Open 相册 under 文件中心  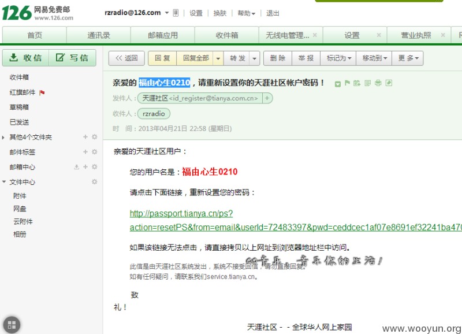pyautogui.click(x=20, y=235)
